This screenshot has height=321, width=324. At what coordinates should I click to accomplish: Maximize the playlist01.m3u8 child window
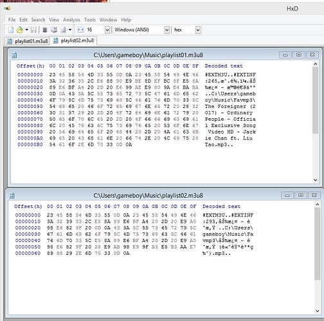(298, 55)
